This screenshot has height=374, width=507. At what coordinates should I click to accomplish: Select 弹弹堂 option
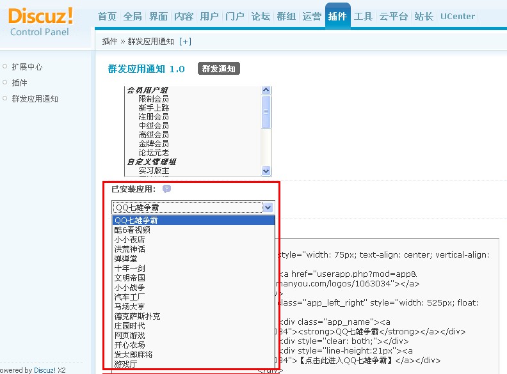pos(193,259)
